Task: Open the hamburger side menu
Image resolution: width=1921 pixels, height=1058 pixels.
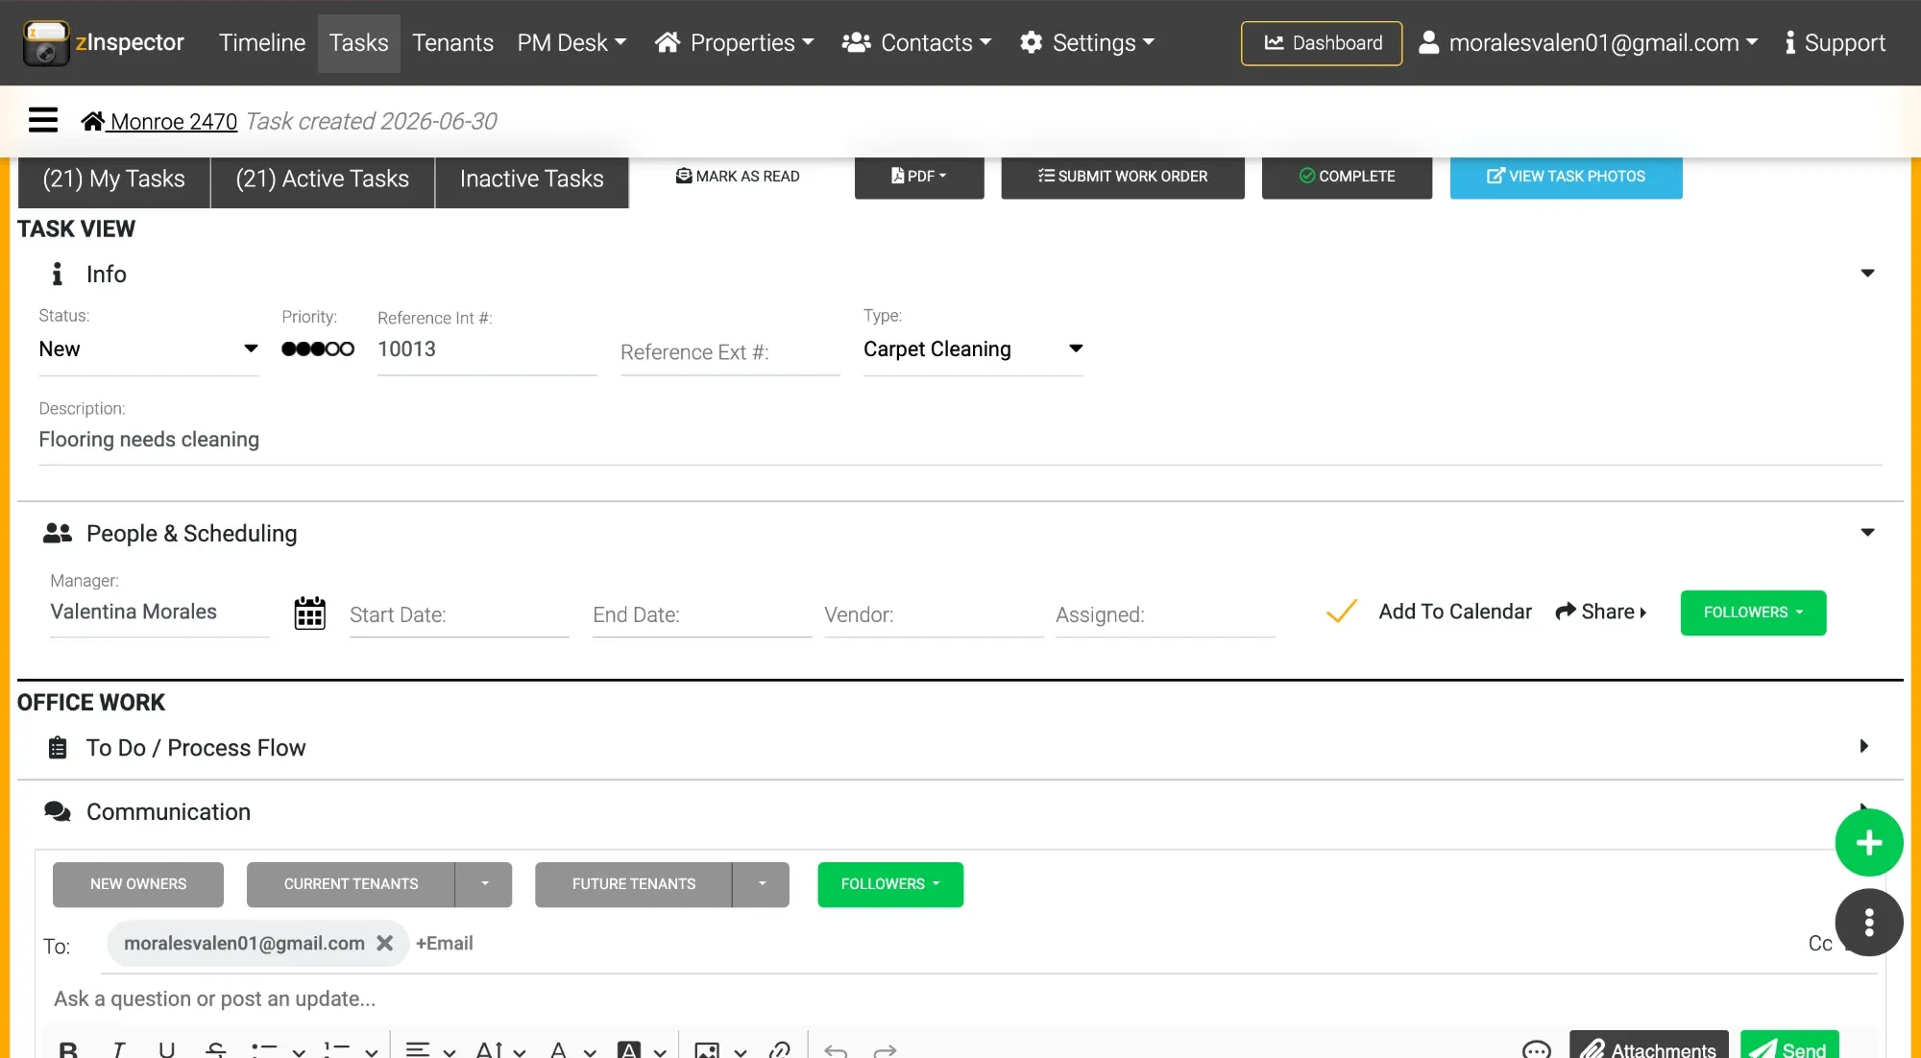Action: pyautogui.click(x=43, y=120)
